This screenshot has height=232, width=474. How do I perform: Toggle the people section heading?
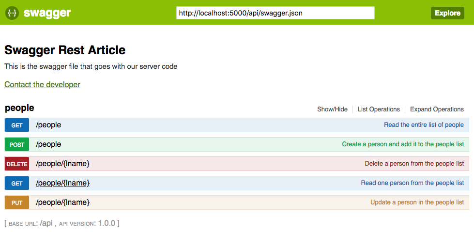(x=20, y=108)
